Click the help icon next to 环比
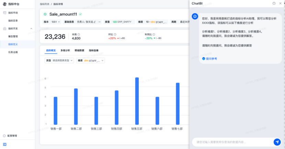Image resolution: width=285 pixels, height=149 pixels. (115, 34)
